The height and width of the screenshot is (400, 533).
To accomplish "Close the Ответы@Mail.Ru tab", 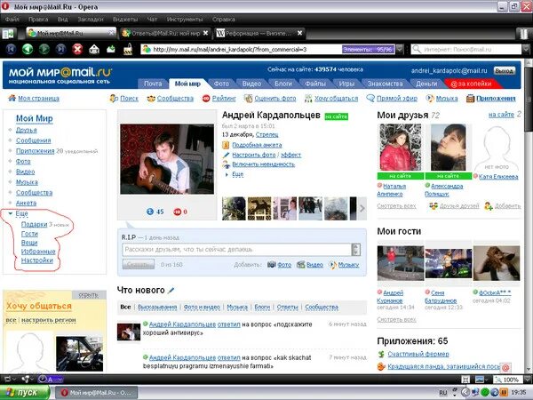I will (206, 33).
